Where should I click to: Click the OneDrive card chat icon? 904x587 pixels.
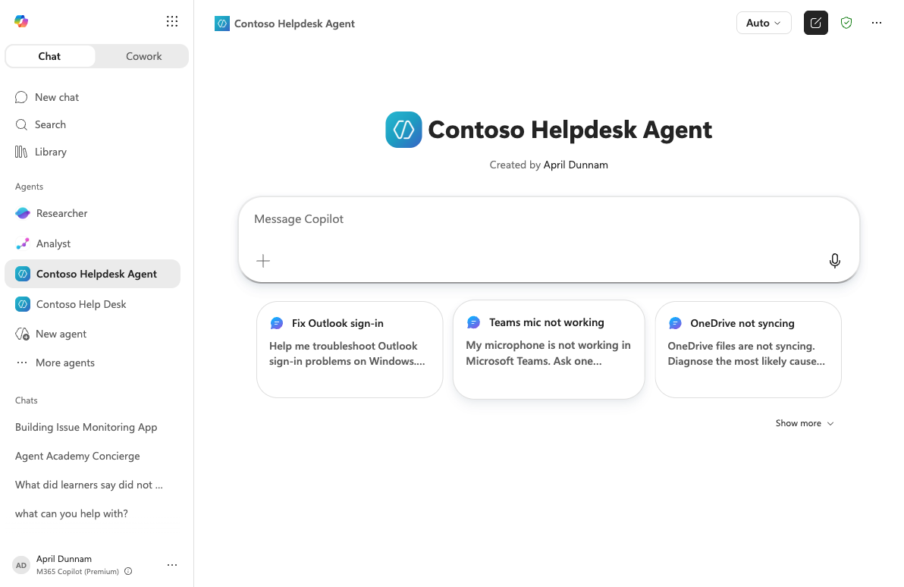click(675, 324)
